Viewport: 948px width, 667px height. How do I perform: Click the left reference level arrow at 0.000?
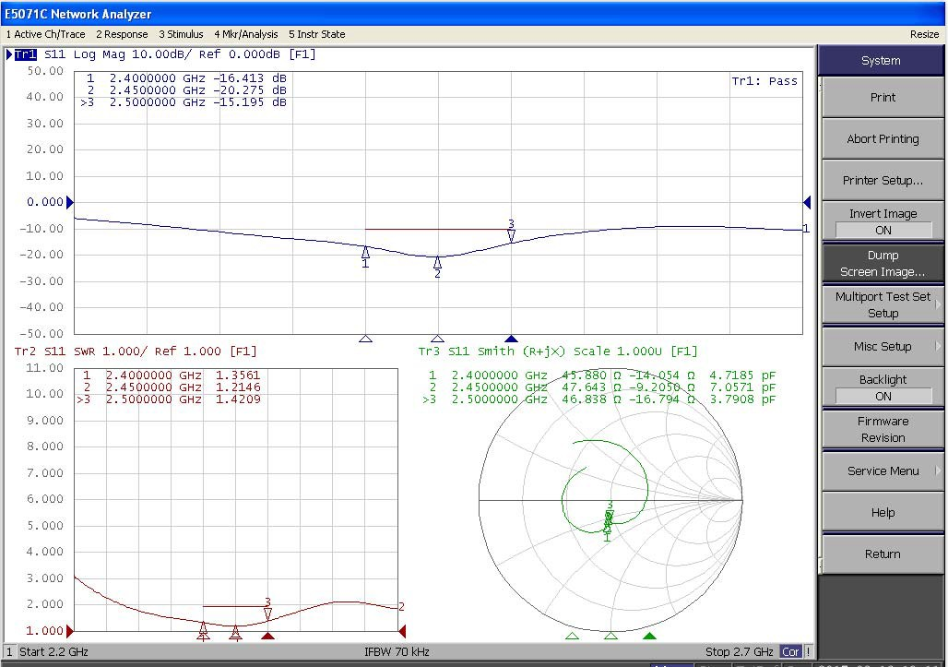[70, 202]
